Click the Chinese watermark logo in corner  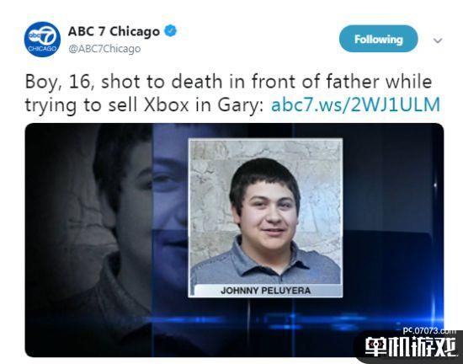[x=410, y=347]
